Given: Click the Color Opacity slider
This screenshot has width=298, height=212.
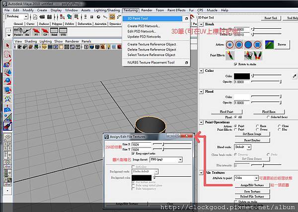Looking at the screenshot, I should 266,82.
